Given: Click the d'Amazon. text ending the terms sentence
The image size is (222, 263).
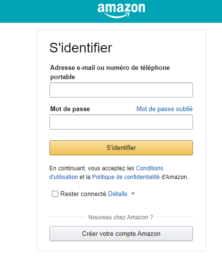Looking at the screenshot, I should tap(175, 177).
